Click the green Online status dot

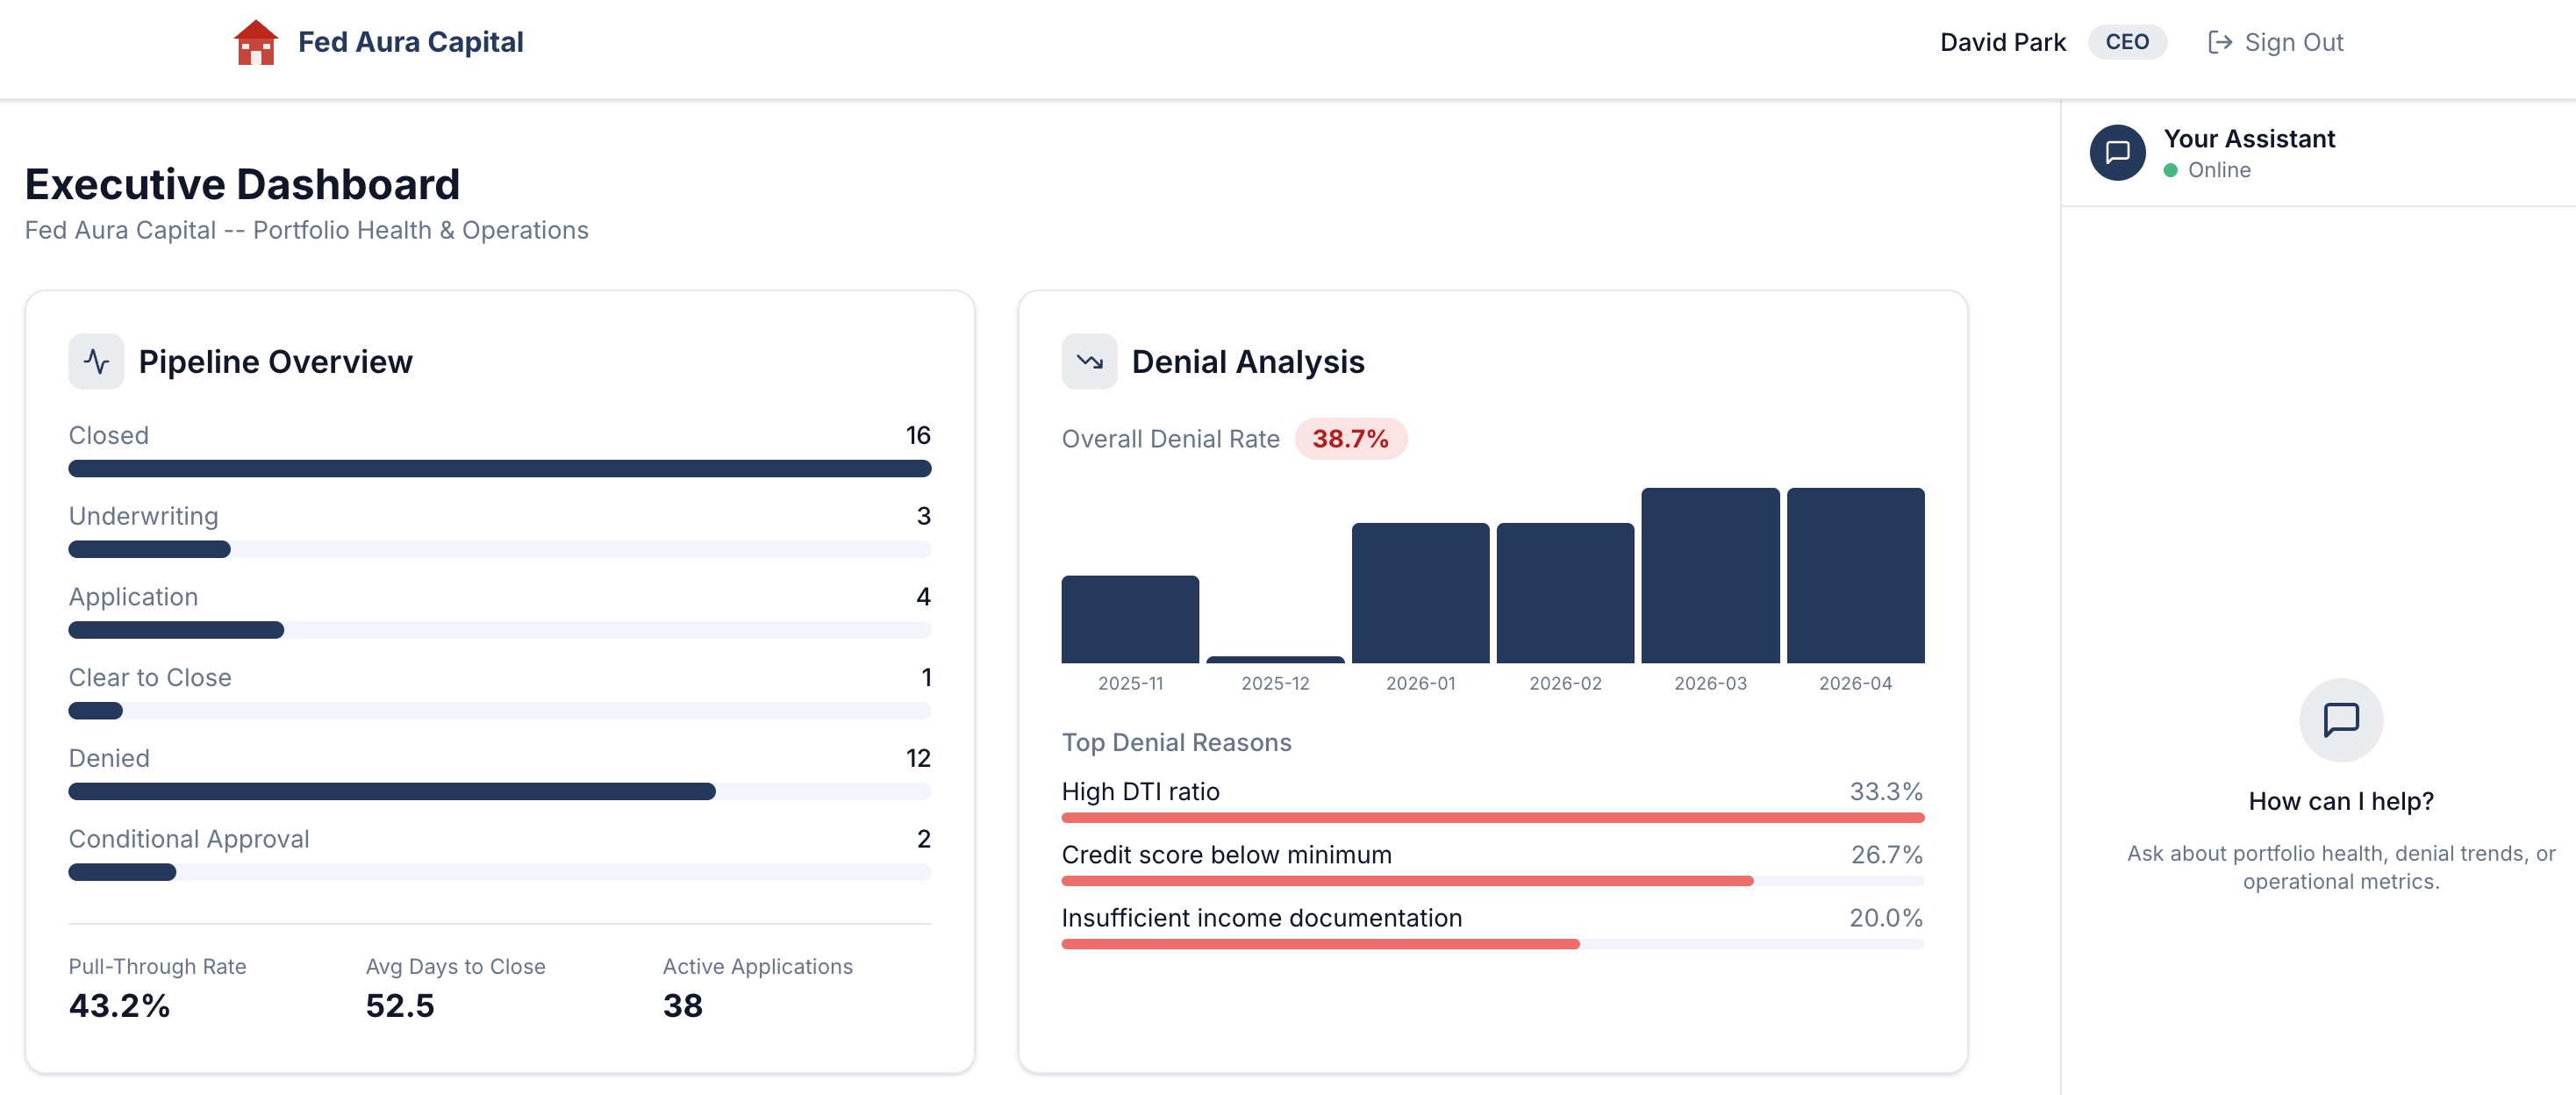pyautogui.click(x=2170, y=170)
